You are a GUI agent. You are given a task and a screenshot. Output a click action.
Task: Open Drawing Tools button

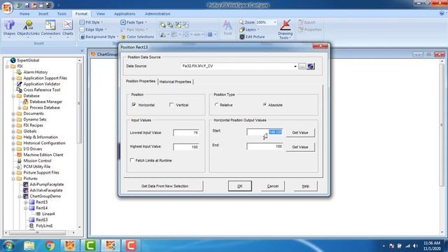(285, 29)
